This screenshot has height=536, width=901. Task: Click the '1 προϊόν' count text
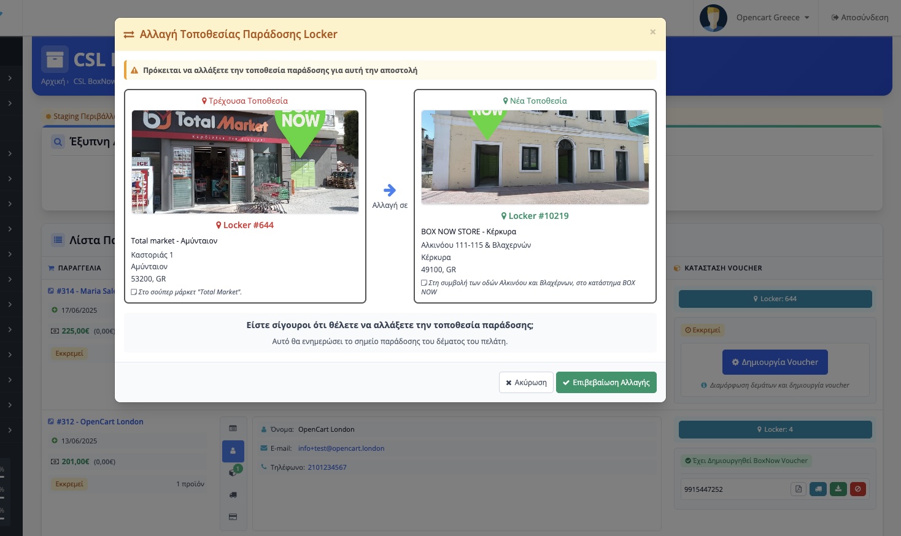point(190,484)
